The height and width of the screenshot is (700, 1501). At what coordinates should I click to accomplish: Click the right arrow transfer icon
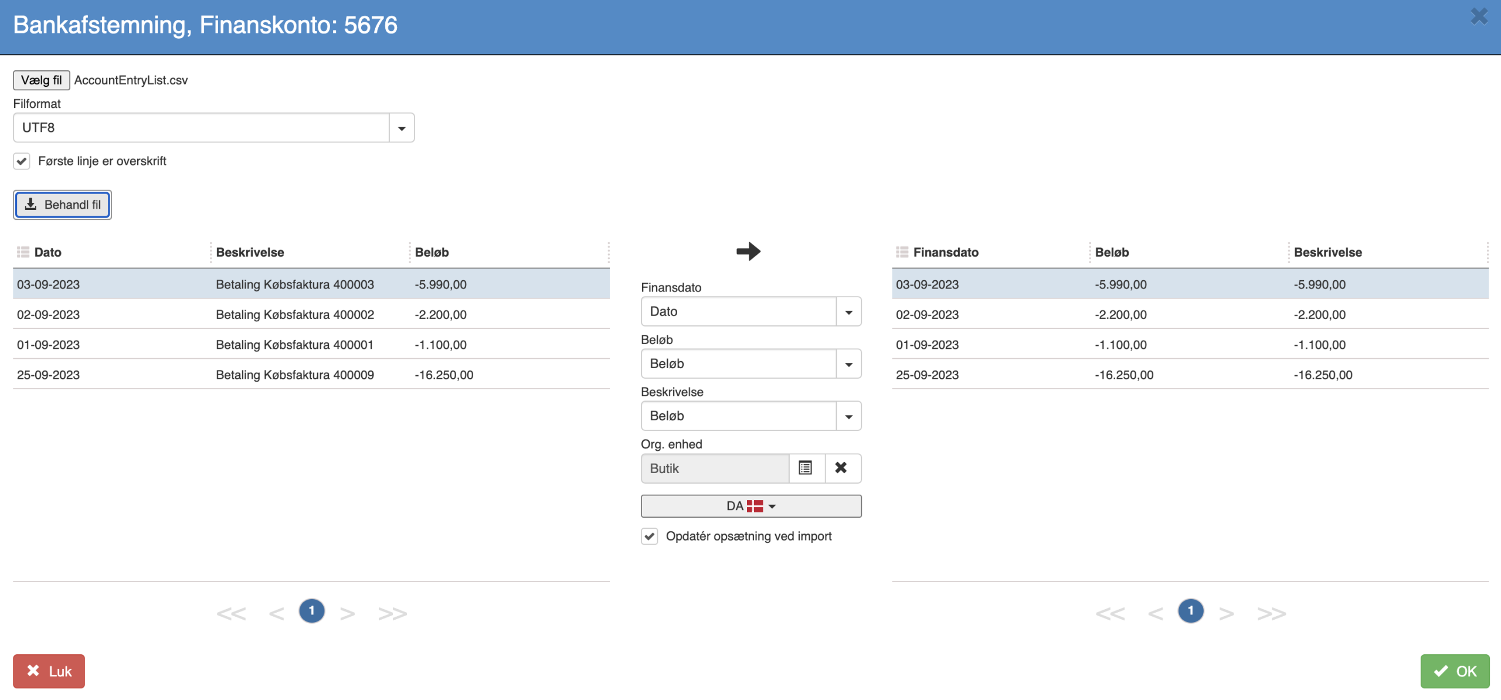coord(748,252)
